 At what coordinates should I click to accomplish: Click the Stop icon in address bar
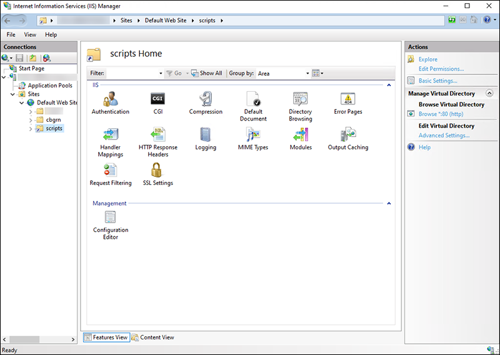coord(462,20)
